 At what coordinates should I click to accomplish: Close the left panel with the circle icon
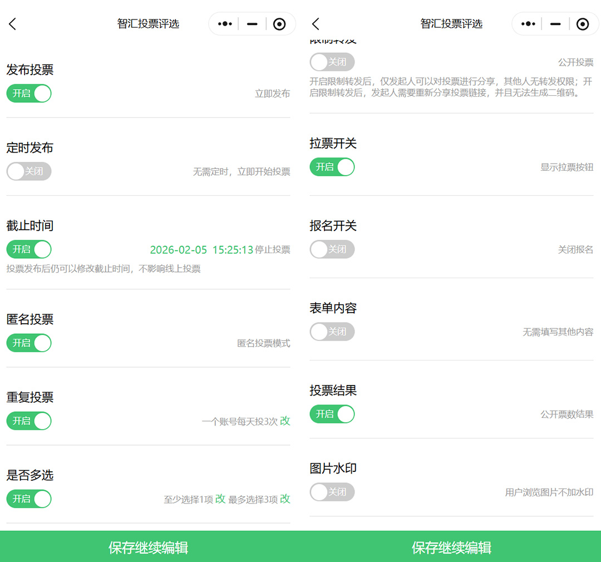pos(279,24)
